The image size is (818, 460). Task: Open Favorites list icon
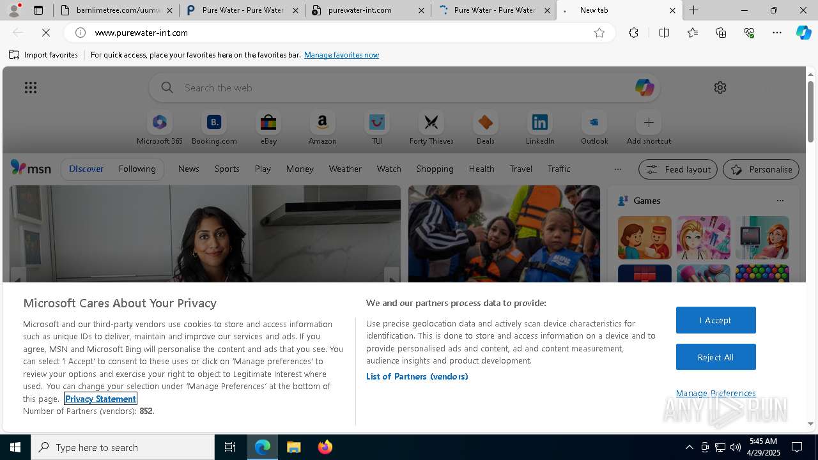pos(693,33)
